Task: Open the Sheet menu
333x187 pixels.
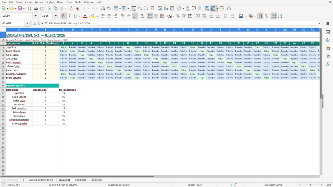Action: point(60,2)
